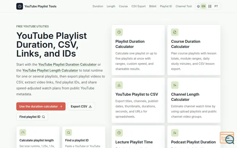Open the Channel Length Calculator card title
The image size is (237, 148).
(185, 97)
